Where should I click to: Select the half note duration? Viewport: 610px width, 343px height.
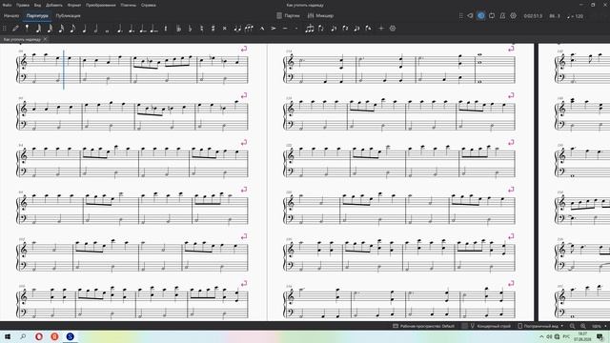tap(95, 28)
